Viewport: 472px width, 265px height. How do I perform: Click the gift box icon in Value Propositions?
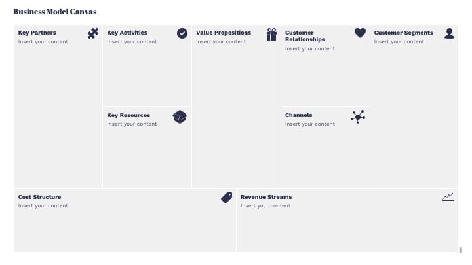click(x=271, y=34)
